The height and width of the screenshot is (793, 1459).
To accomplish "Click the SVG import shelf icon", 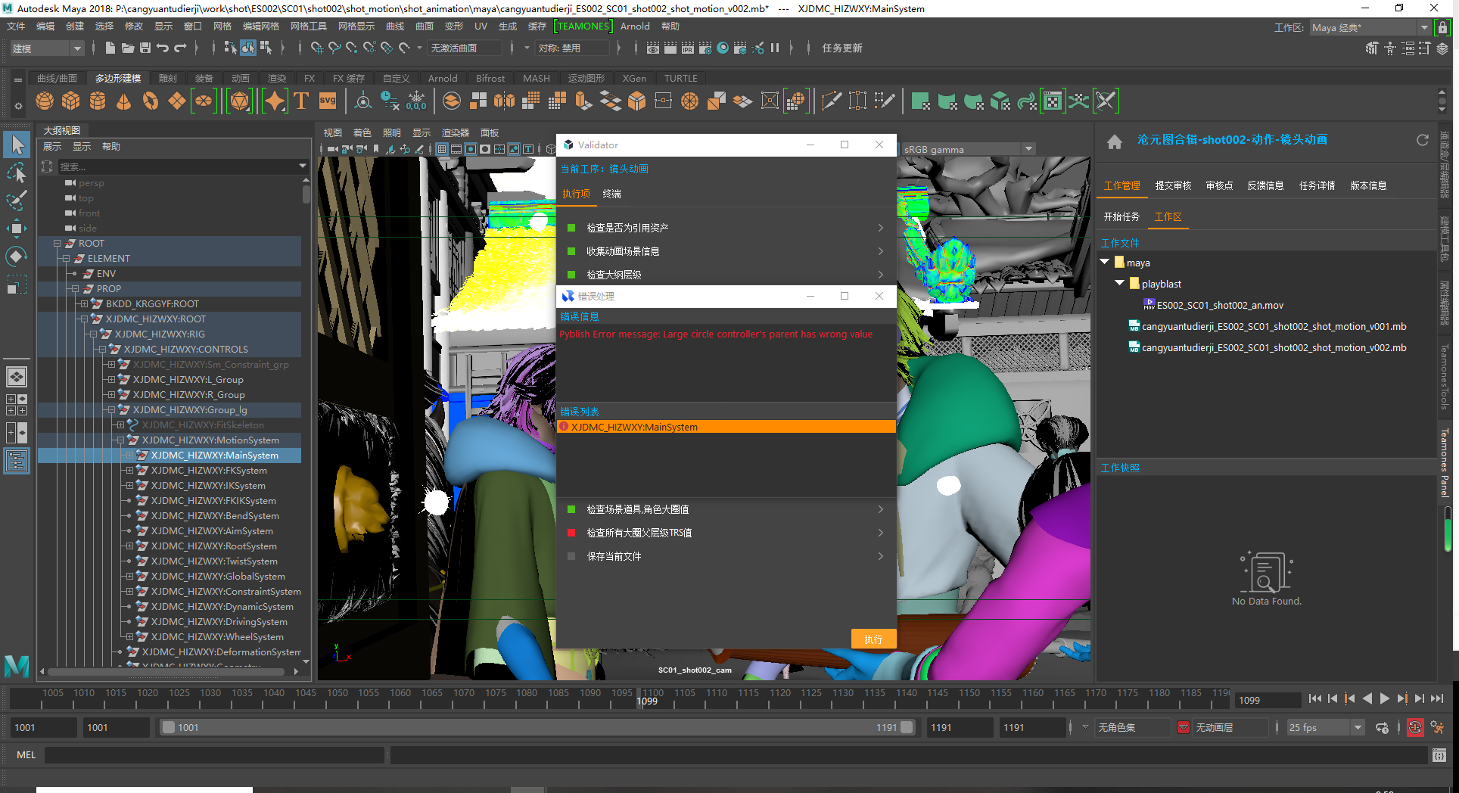I will point(328,101).
